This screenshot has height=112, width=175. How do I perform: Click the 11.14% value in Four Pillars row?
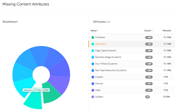pyautogui.click(x=167, y=64)
